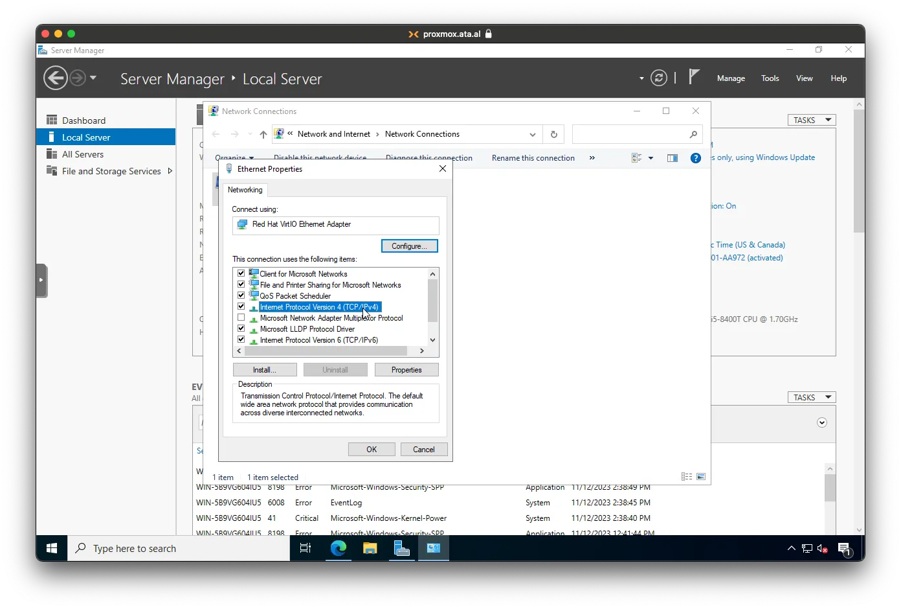Open Task View on taskbar
The height and width of the screenshot is (609, 901).
306,548
